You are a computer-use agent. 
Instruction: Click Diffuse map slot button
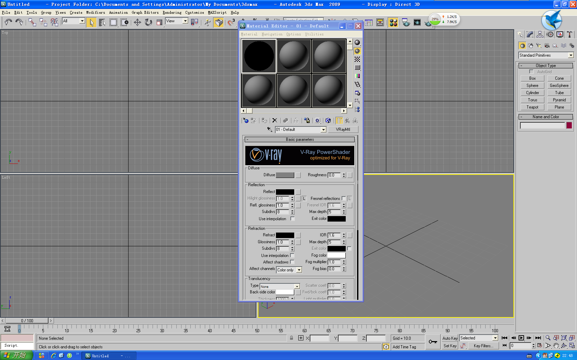coord(298,175)
